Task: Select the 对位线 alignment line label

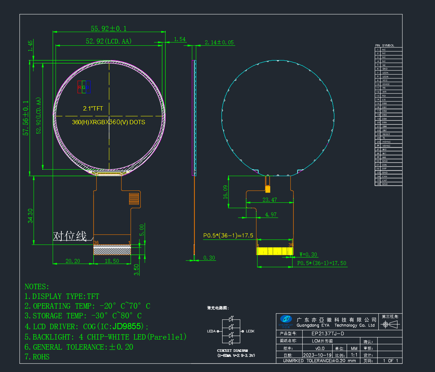Action: [x=70, y=236]
